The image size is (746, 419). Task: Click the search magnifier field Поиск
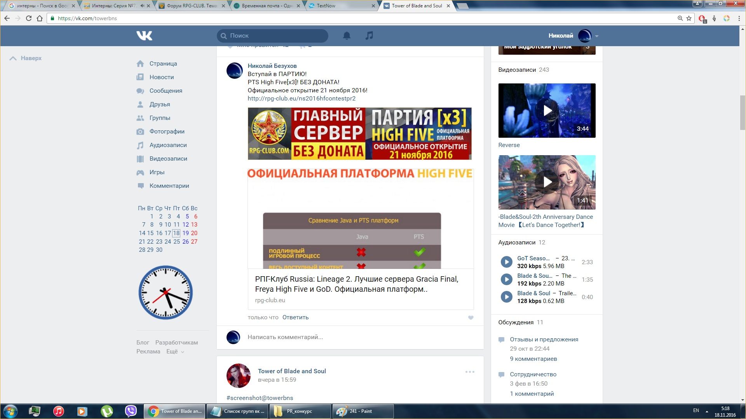[x=272, y=36]
